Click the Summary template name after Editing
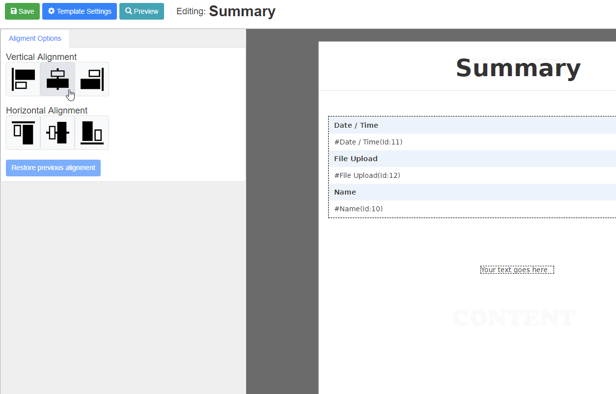616x394 pixels. (x=242, y=11)
